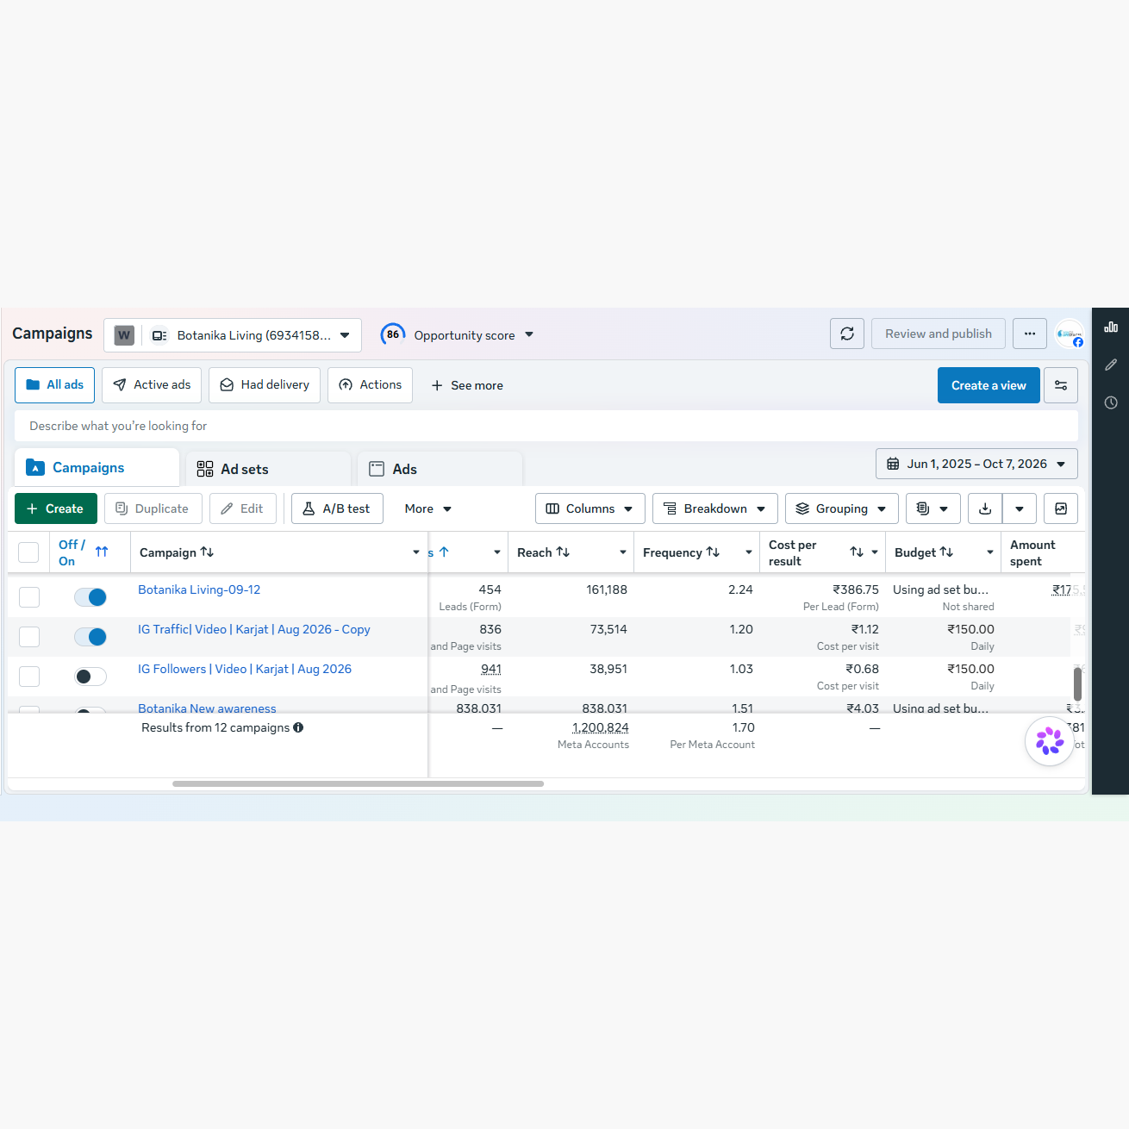
Task: Click the horizontal table scrollbar
Action: pyautogui.click(x=358, y=783)
